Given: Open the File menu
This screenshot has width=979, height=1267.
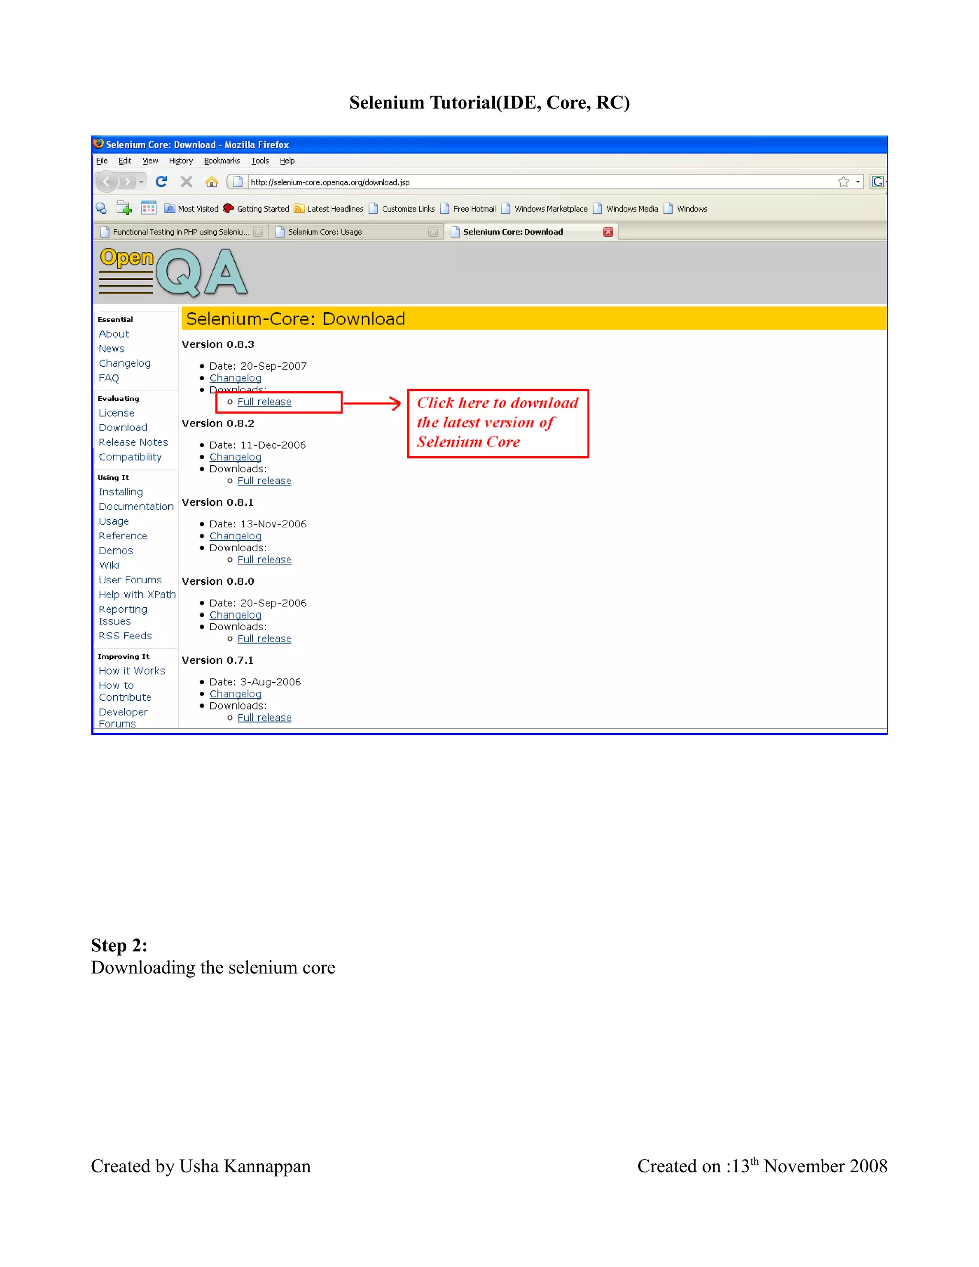Looking at the screenshot, I should pos(102,161).
